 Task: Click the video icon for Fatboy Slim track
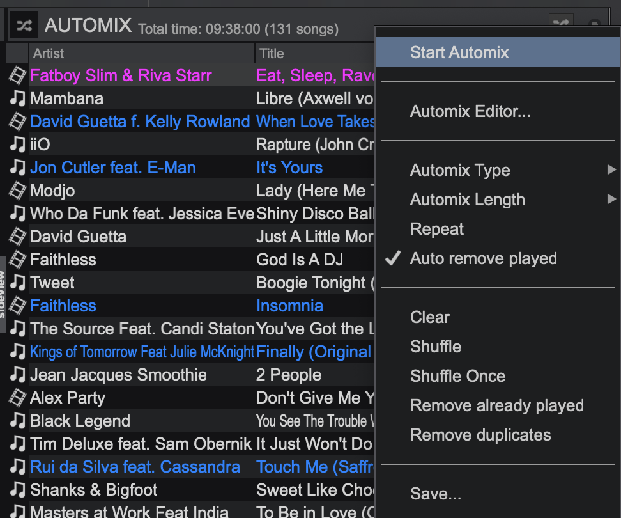click(x=17, y=76)
